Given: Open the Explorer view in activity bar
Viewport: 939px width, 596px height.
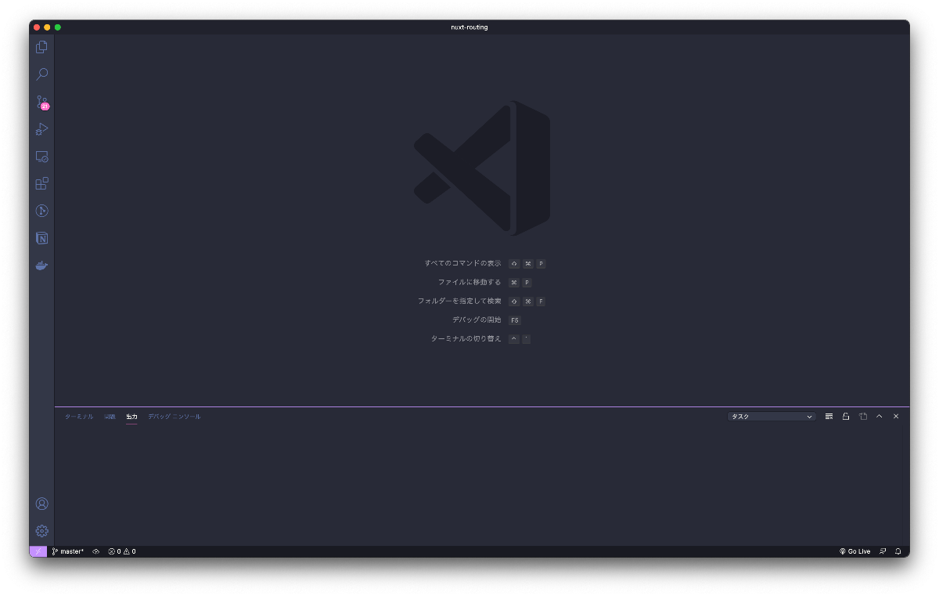Looking at the screenshot, I should tap(41, 47).
